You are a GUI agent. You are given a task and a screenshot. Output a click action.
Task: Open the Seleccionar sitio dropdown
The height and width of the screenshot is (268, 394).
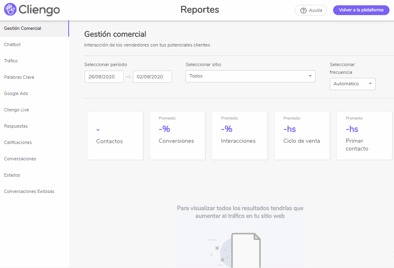click(x=250, y=76)
